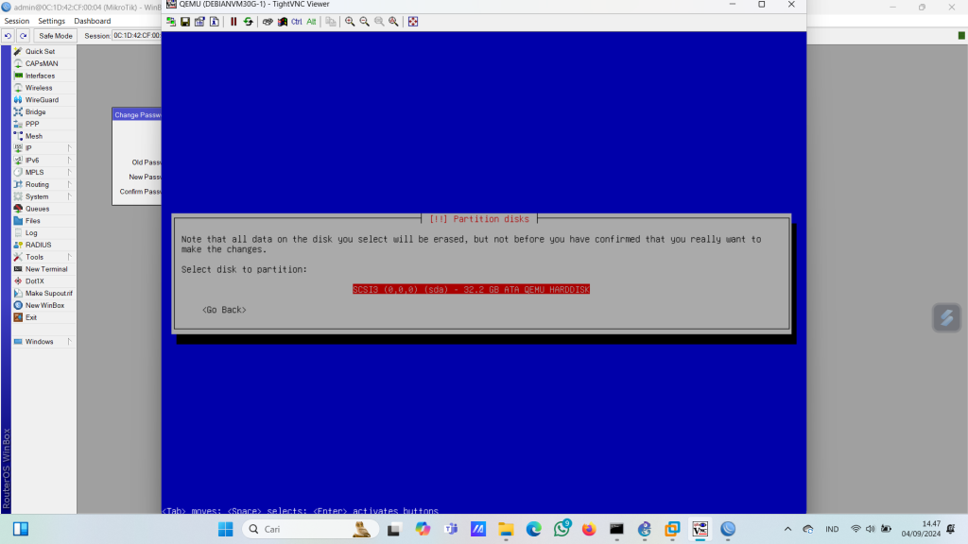Click the zoom out magnifier icon
968x544 pixels.
click(364, 22)
